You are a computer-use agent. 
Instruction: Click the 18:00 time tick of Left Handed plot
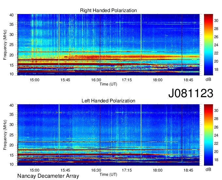[x=158, y=170]
